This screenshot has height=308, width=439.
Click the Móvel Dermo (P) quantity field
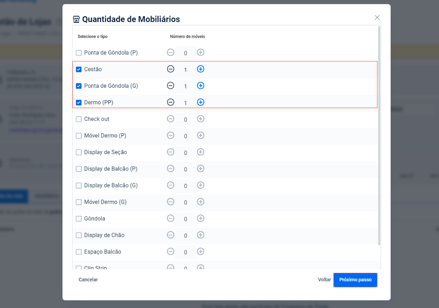click(x=185, y=136)
